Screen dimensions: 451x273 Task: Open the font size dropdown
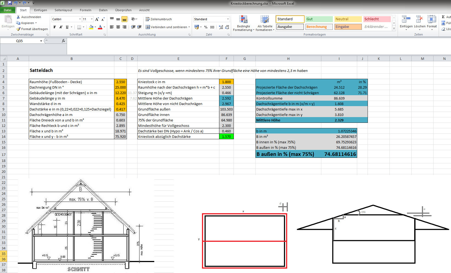click(91, 19)
